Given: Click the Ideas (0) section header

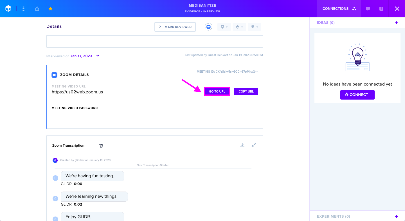Looking at the screenshot, I should point(326,23).
